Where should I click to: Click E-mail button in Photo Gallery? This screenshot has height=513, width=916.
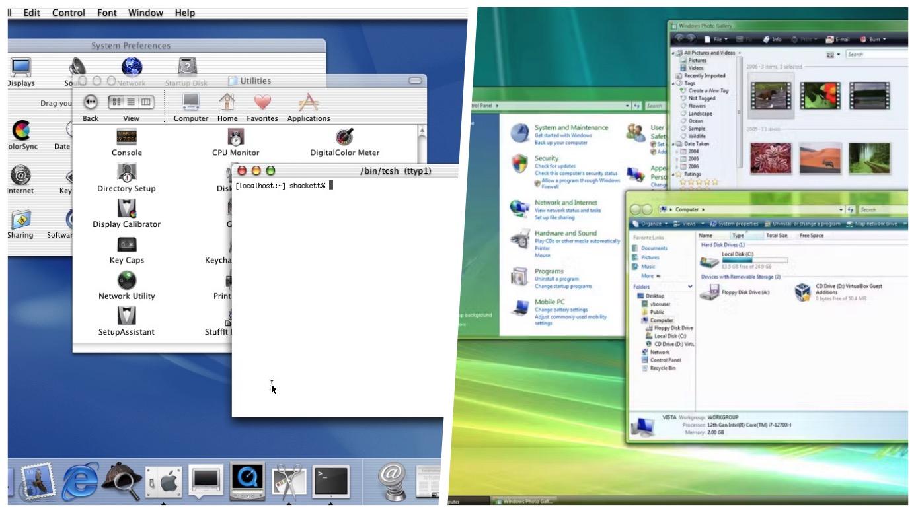pyautogui.click(x=838, y=40)
